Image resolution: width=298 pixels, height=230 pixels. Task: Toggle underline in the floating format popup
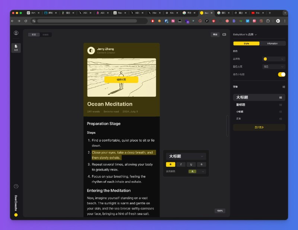coord(191,164)
